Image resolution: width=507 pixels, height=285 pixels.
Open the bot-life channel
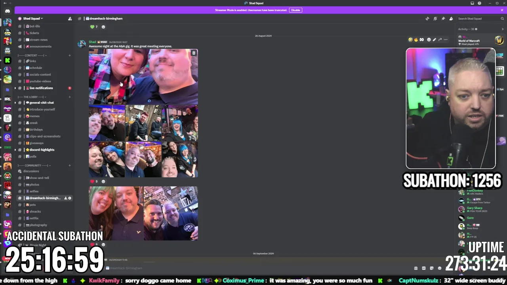[x=44, y=26]
